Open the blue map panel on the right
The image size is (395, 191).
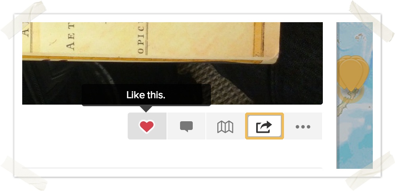[x=355, y=95]
